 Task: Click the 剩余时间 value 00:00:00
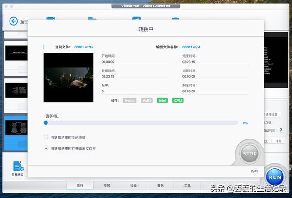188,91
